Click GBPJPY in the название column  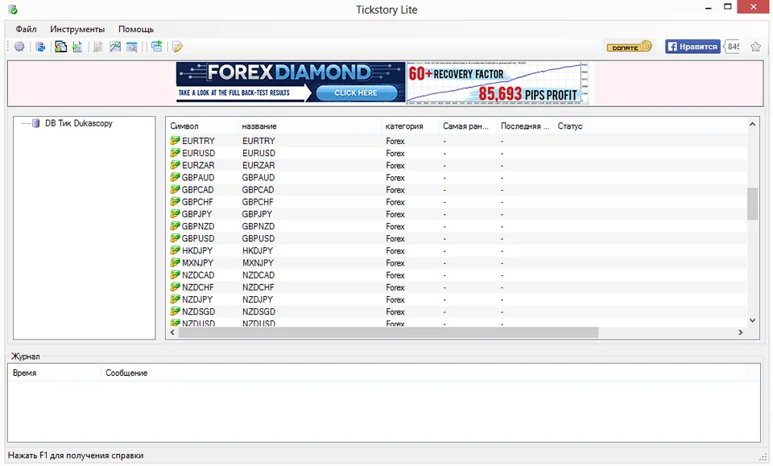point(258,214)
